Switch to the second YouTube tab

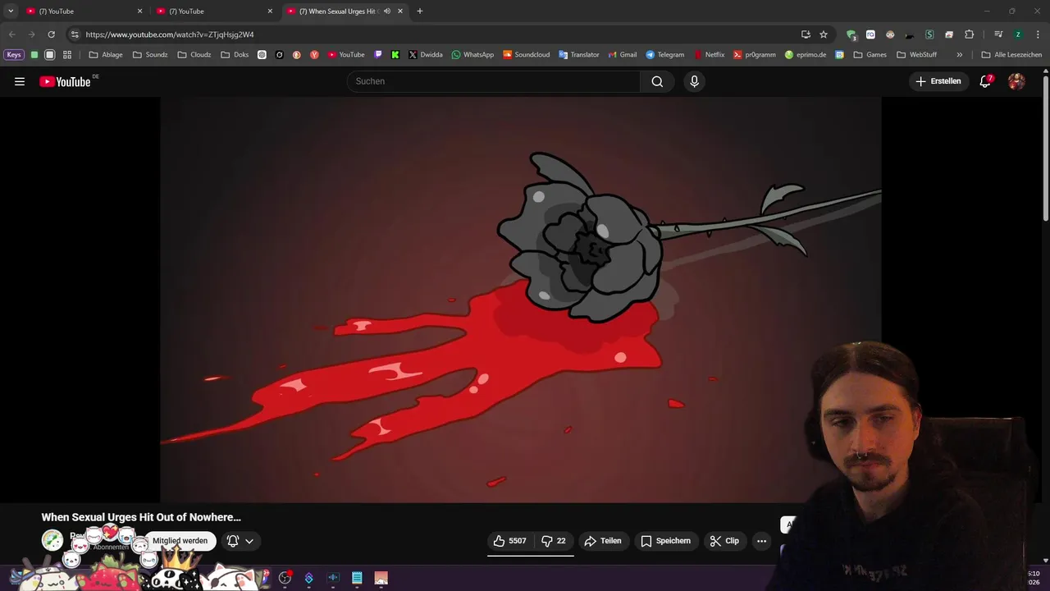[213, 11]
